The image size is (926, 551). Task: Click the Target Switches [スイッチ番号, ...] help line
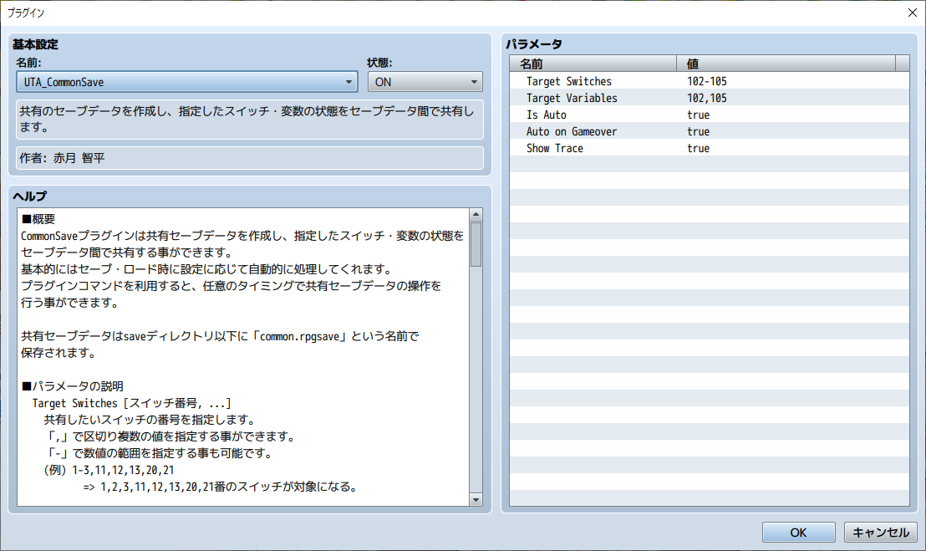(132, 403)
